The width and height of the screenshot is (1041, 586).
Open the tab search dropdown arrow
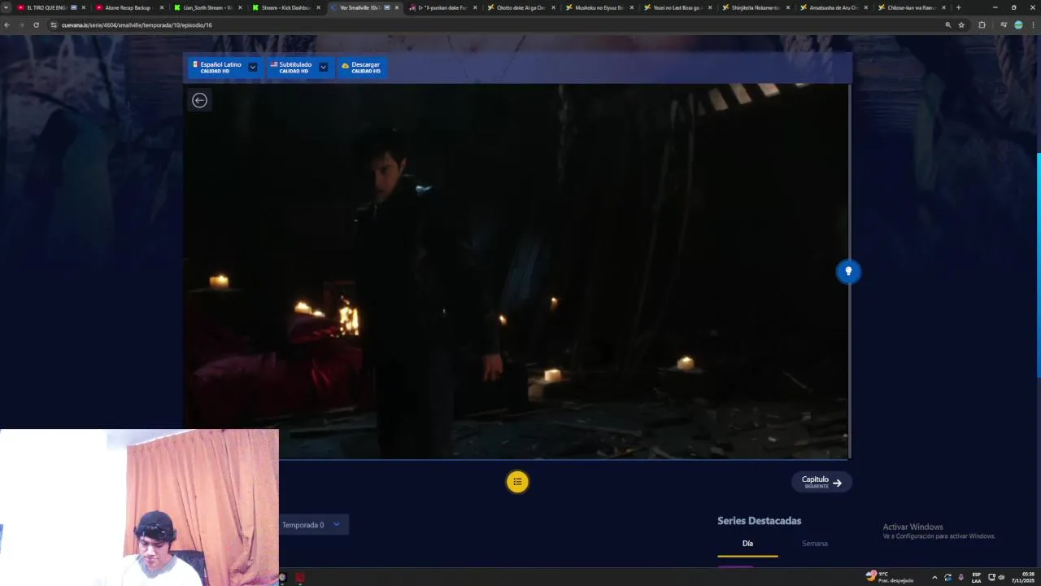tap(7, 7)
